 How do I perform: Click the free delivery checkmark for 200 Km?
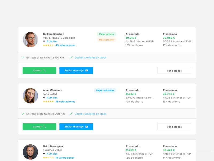pos(23,114)
